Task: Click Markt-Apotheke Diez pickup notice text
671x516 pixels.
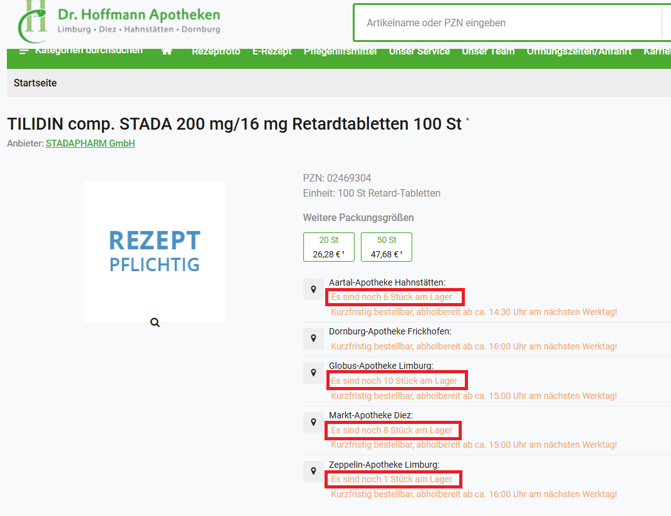Action: pyautogui.click(x=474, y=445)
